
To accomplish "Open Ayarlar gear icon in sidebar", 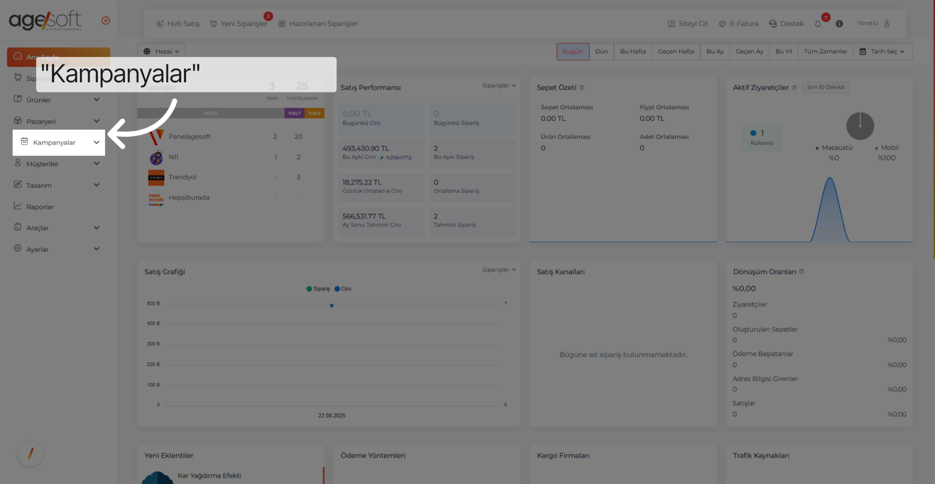I will 18,248.
